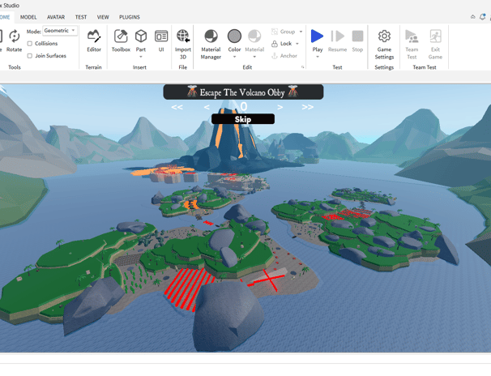Click the < previous stage button
Screen dimensions: 491x376
click(x=207, y=107)
